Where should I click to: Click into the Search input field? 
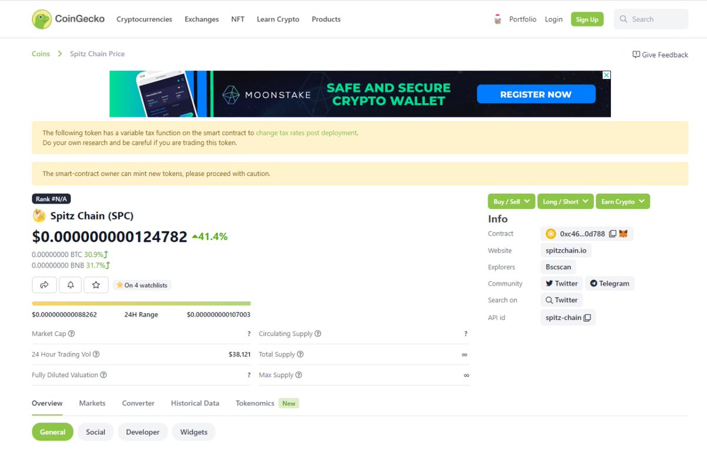tap(651, 19)
